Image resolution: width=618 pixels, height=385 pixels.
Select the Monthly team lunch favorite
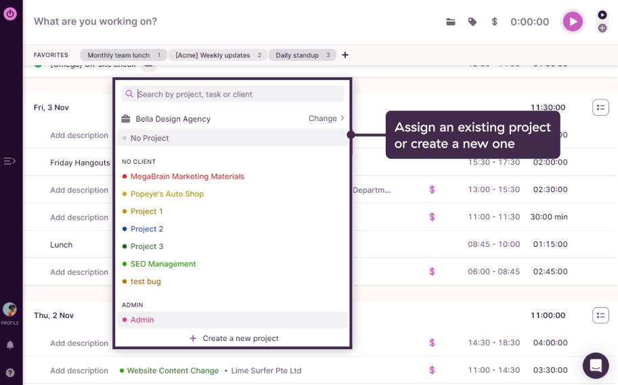click(123, 55)
